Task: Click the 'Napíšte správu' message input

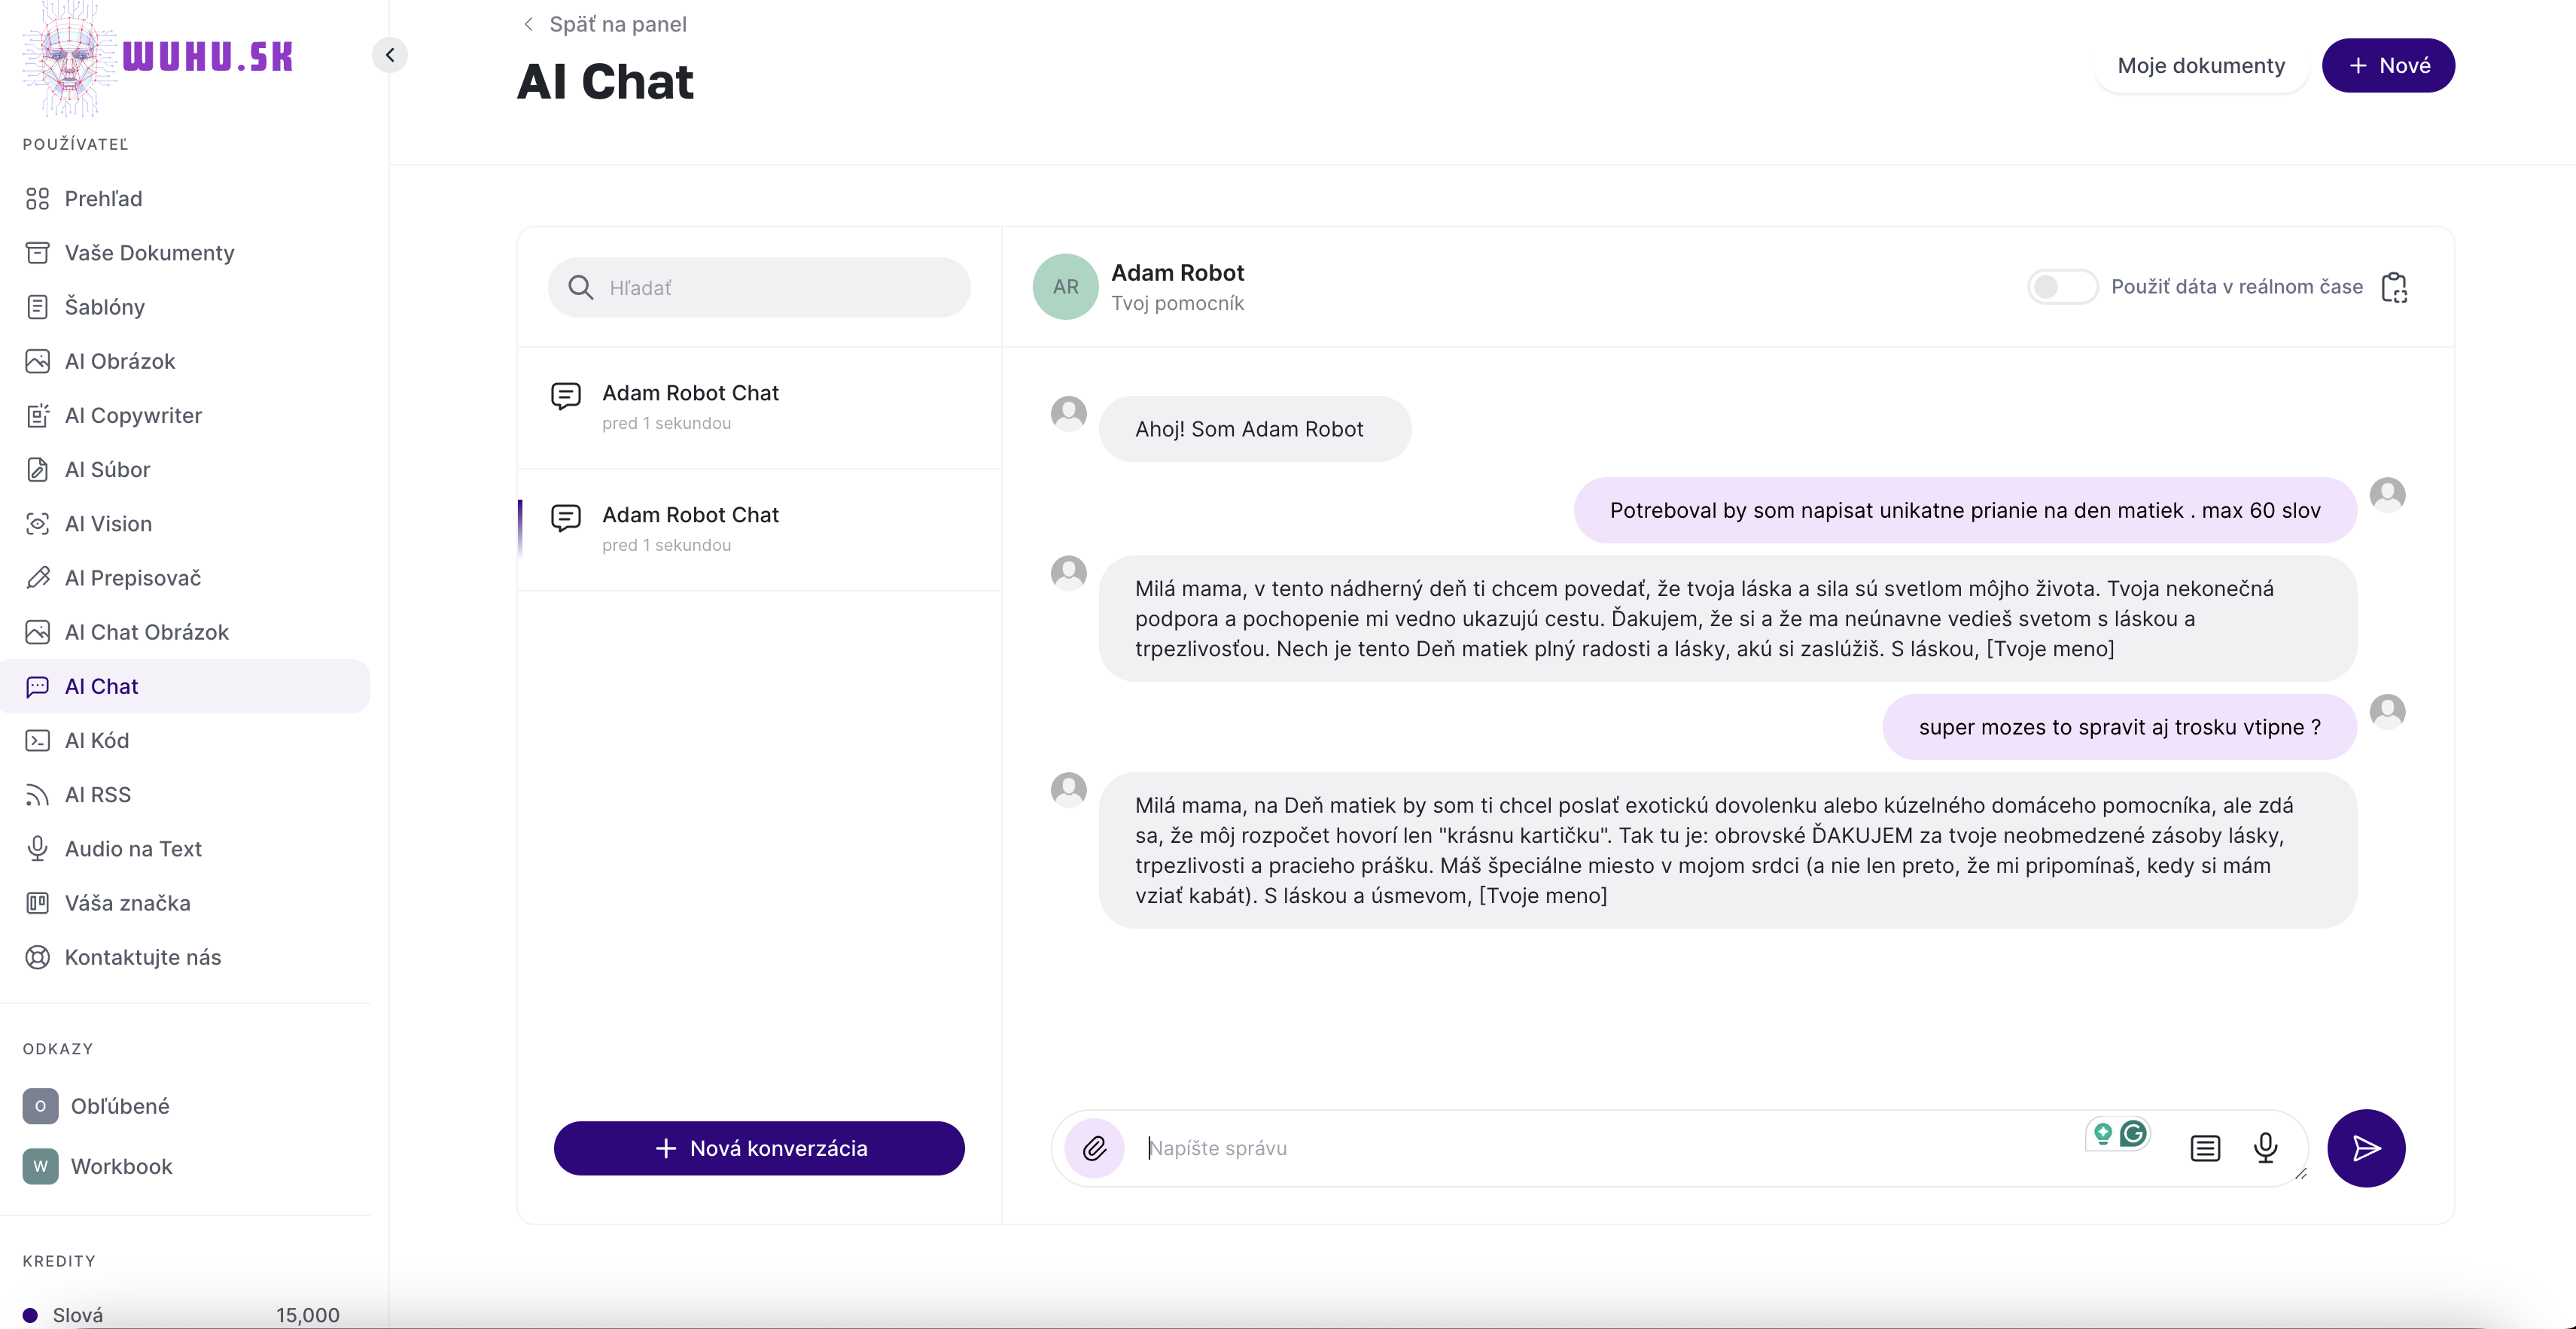Action: point(1610,1148)
